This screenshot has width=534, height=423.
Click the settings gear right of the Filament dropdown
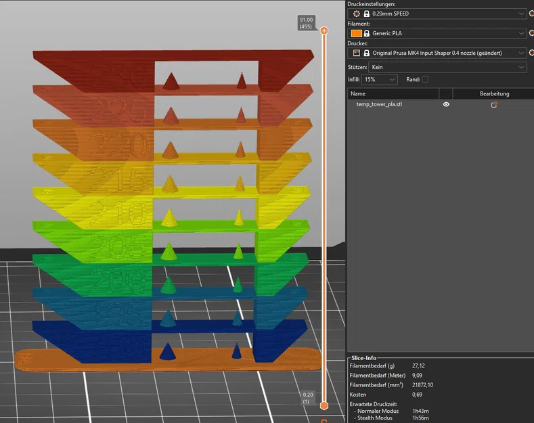[532, 33]
